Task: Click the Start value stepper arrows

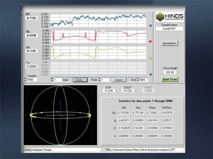Action: (x=53, y=80)
